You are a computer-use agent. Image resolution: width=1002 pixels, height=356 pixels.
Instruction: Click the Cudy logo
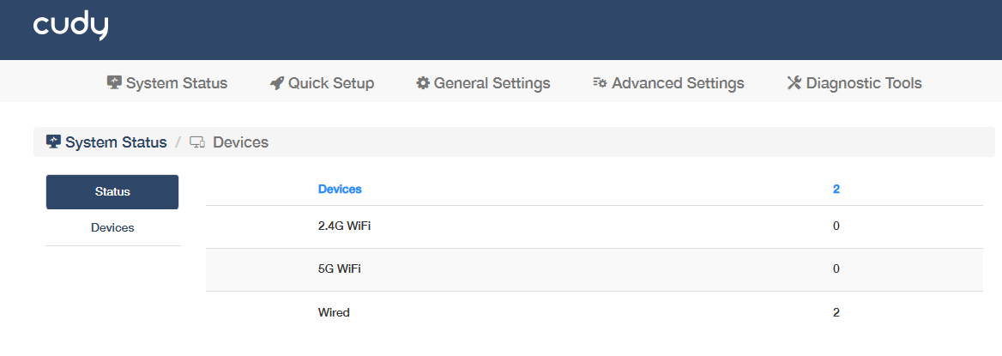(x=71, y=27)
